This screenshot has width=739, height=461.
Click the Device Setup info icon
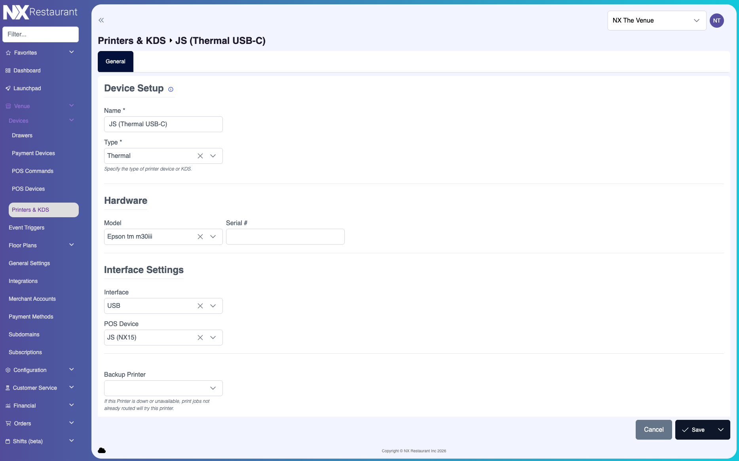[x=171, y=89]
